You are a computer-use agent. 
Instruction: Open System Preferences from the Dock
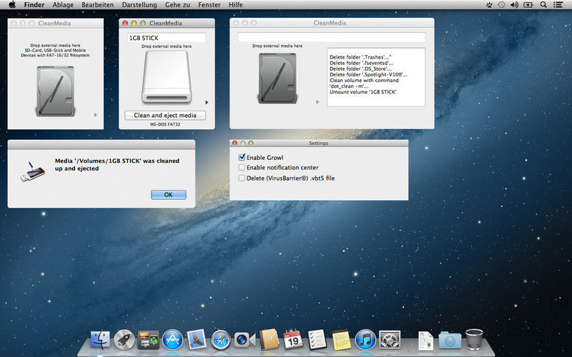pos(390,340)
